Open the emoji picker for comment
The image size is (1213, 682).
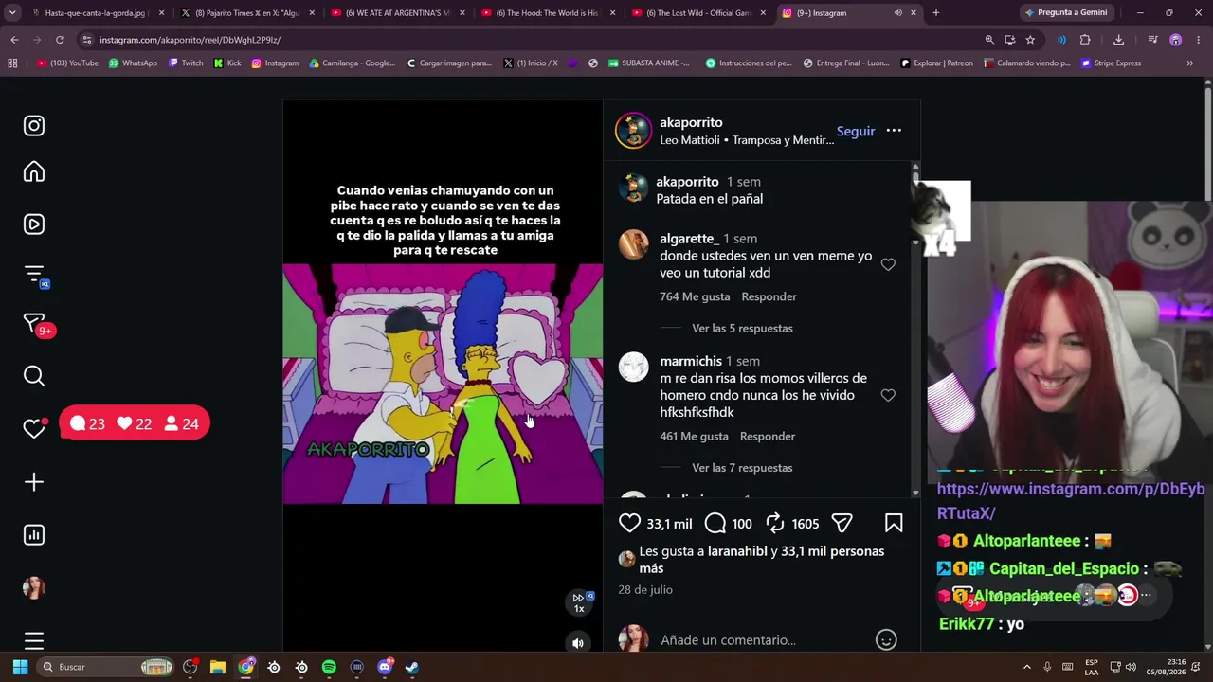(886, 640)
